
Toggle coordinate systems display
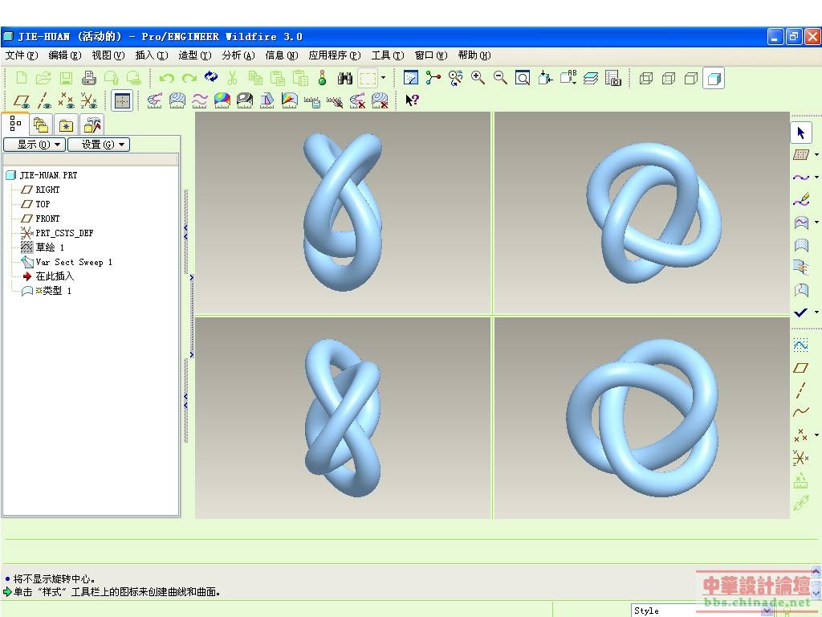tap(89, 100)
